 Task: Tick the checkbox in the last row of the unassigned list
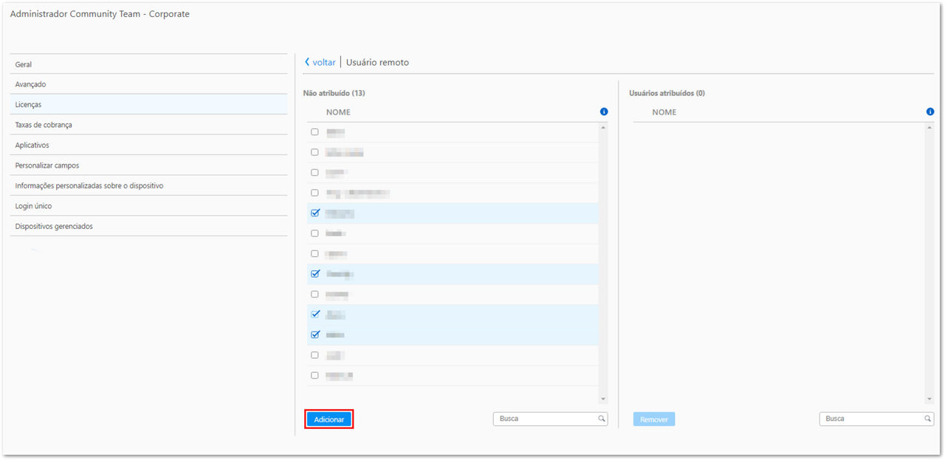tap(315, 375)
